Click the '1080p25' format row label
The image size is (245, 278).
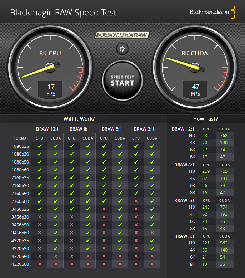pos(20,146)
